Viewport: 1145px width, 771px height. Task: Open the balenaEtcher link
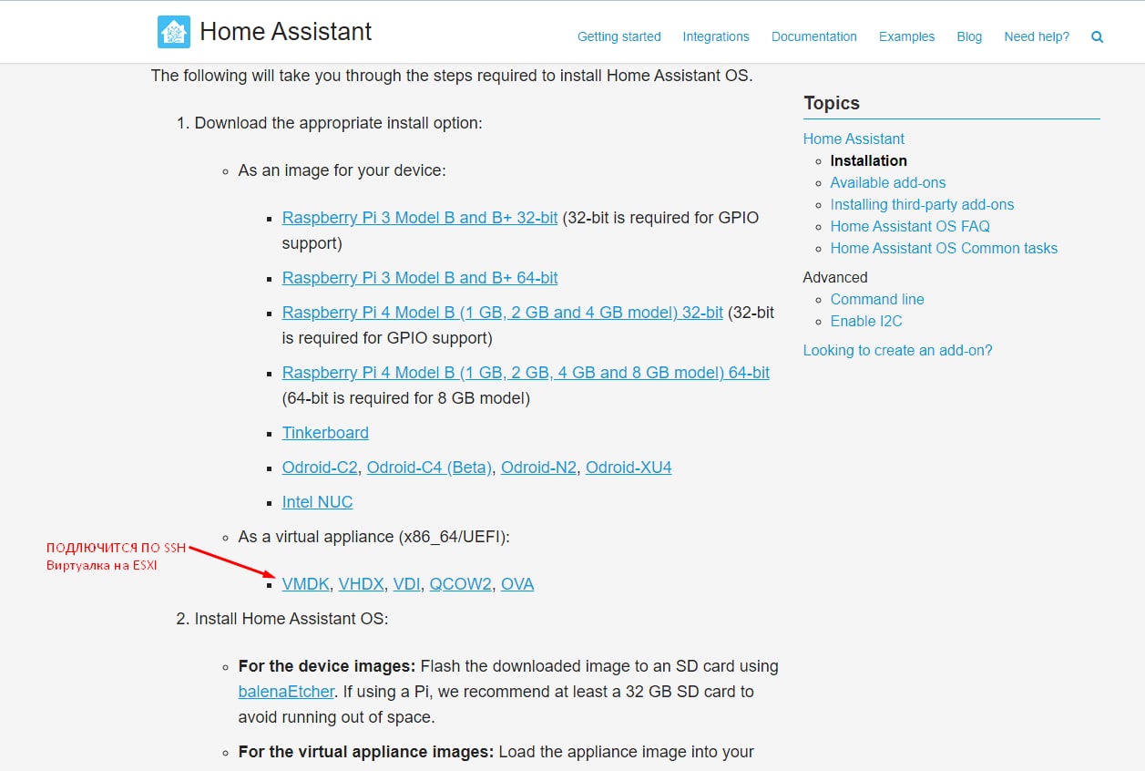(x=286, y=692)
